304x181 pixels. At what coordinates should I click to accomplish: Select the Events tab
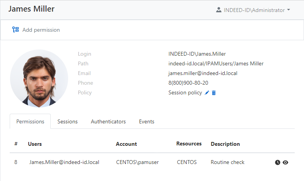tap(147, 121)
